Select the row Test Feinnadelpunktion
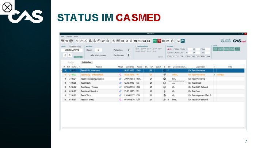The width and height of the screenshot is (263, 148). [x=153, y=79]
